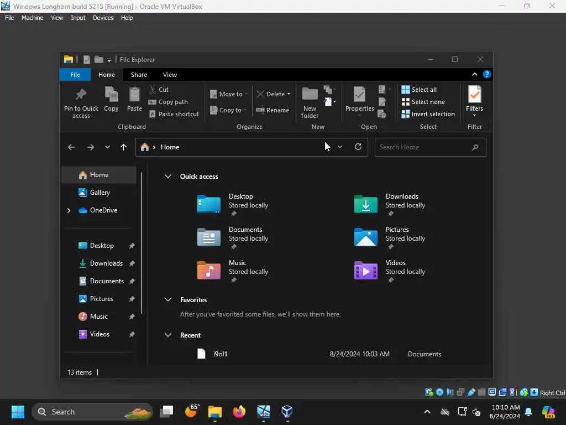The width and height of the screenshot is (566, 425).
Task: Click the taskbar Search box
Action: point(92,412)
